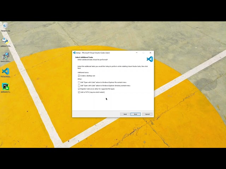The width and height of the screenshot is (226, 169).
Task: Click the 'Select Additional Tasks' heading
Action: click(x=84, y=57)
